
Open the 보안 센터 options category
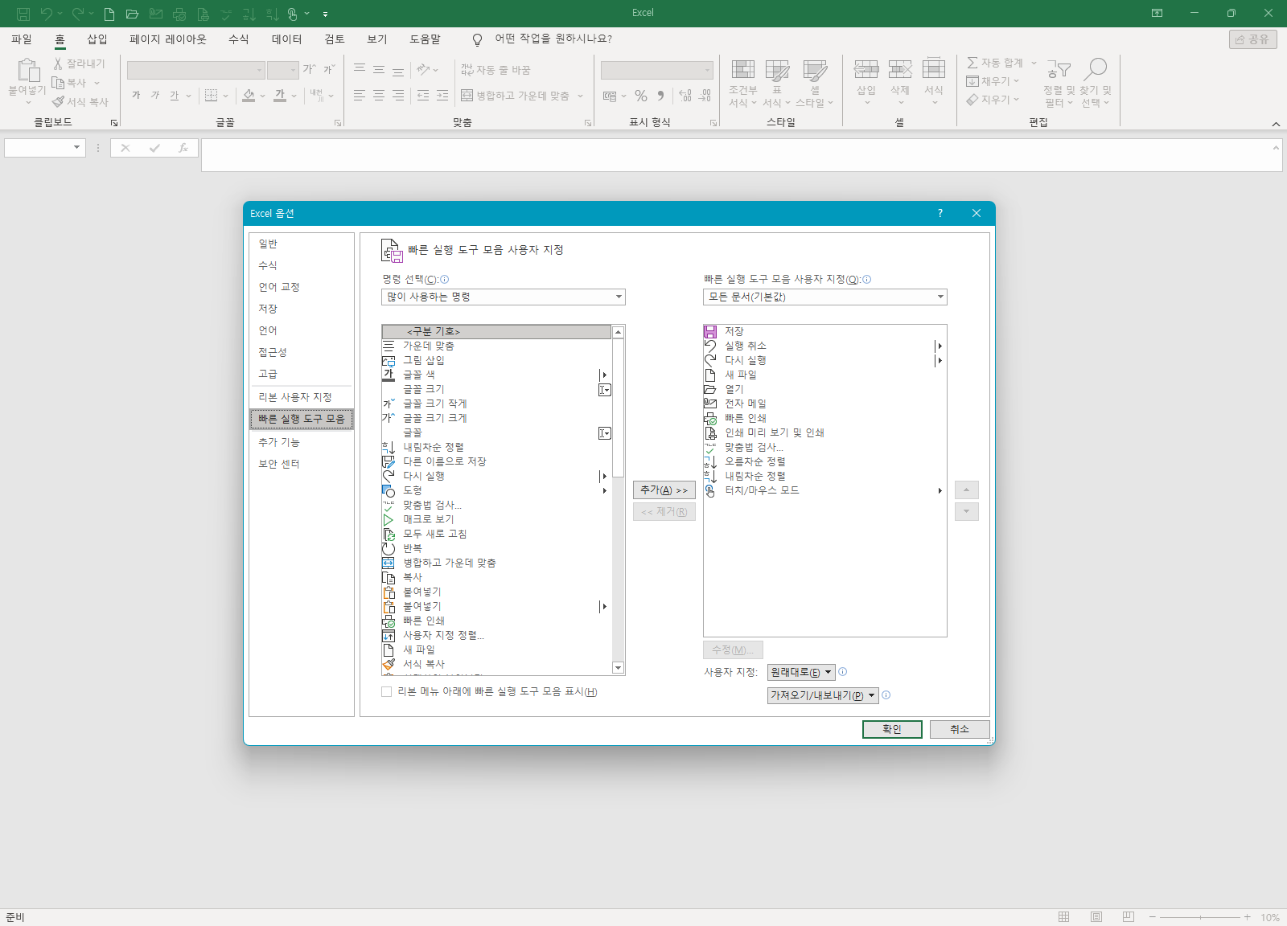301,464
